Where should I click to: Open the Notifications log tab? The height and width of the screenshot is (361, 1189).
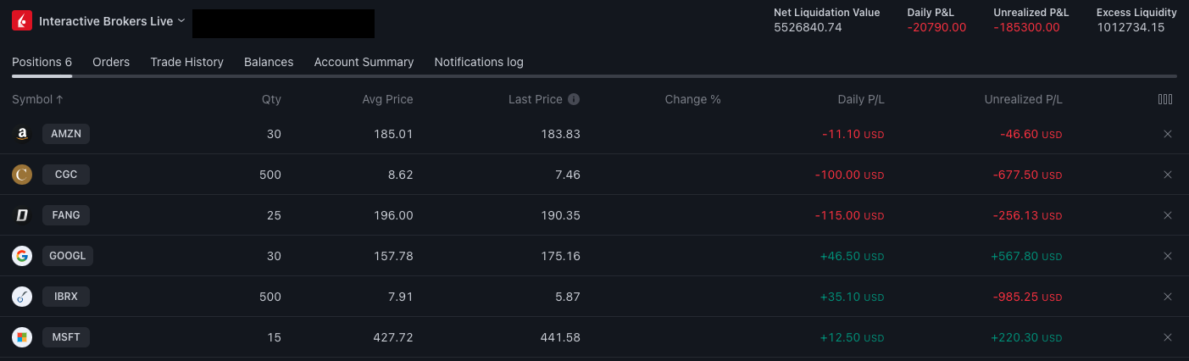(479, 62)
